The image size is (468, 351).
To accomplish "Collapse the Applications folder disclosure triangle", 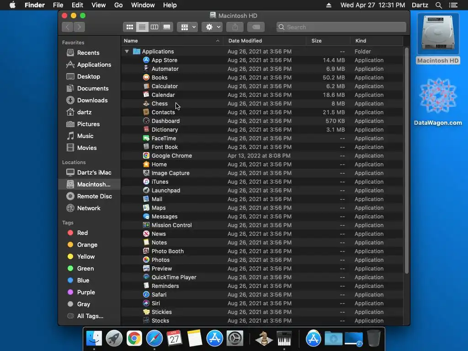I will coord(127,51).
